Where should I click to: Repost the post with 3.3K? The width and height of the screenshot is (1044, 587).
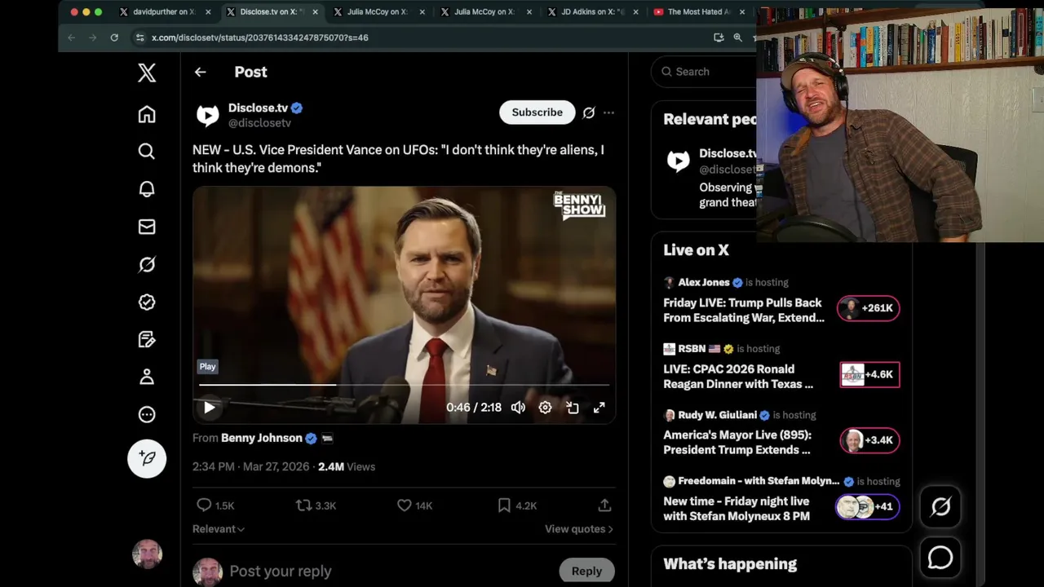coord(316,505)
